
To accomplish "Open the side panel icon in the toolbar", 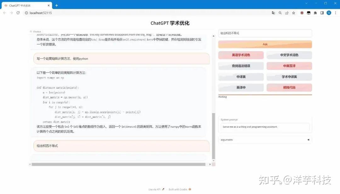I will [x=322, y=13].
